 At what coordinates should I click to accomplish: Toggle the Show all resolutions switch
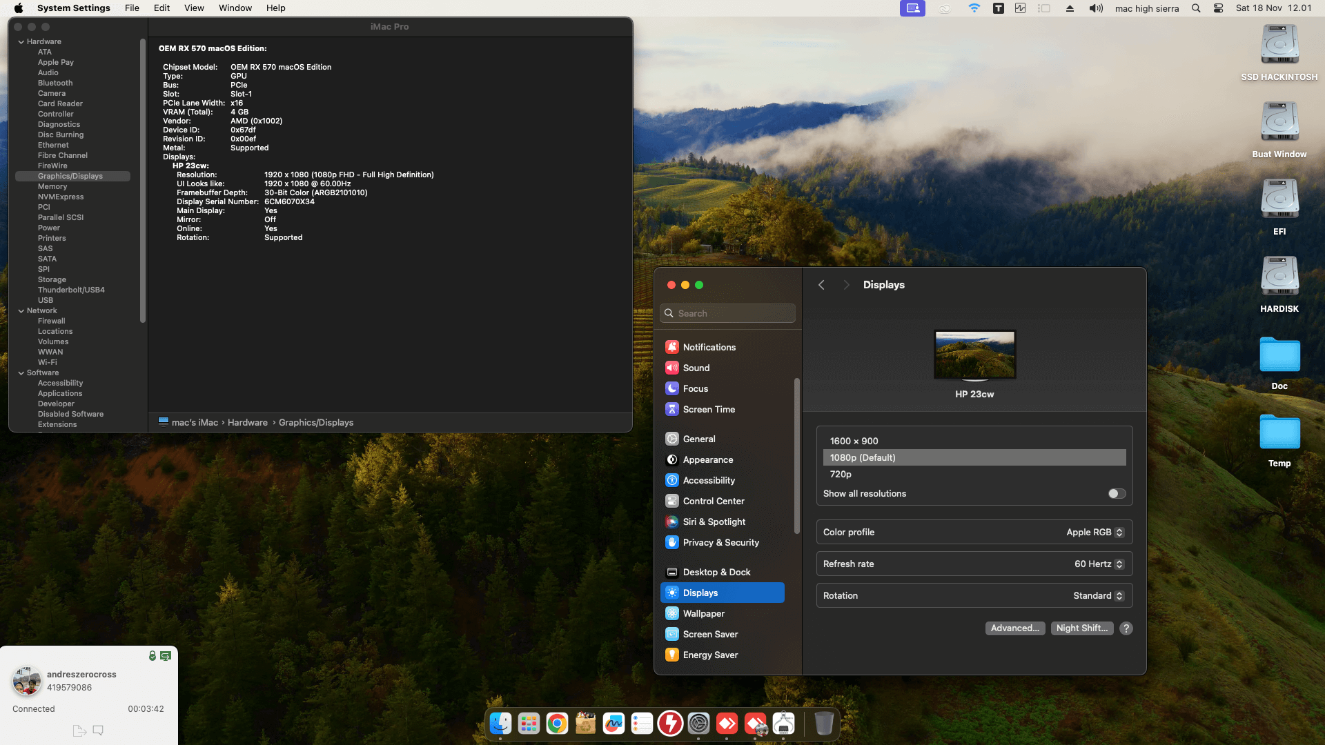1117,493
